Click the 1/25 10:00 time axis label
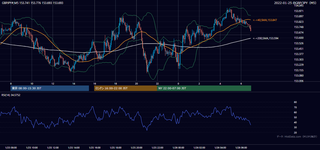 [x=32, y=148]
